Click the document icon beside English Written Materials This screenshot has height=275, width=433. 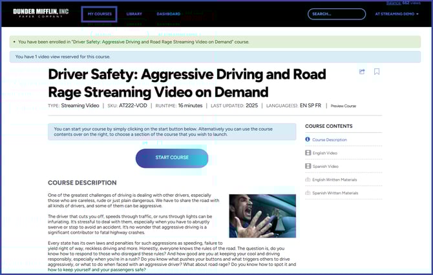(x=308, y=179)
